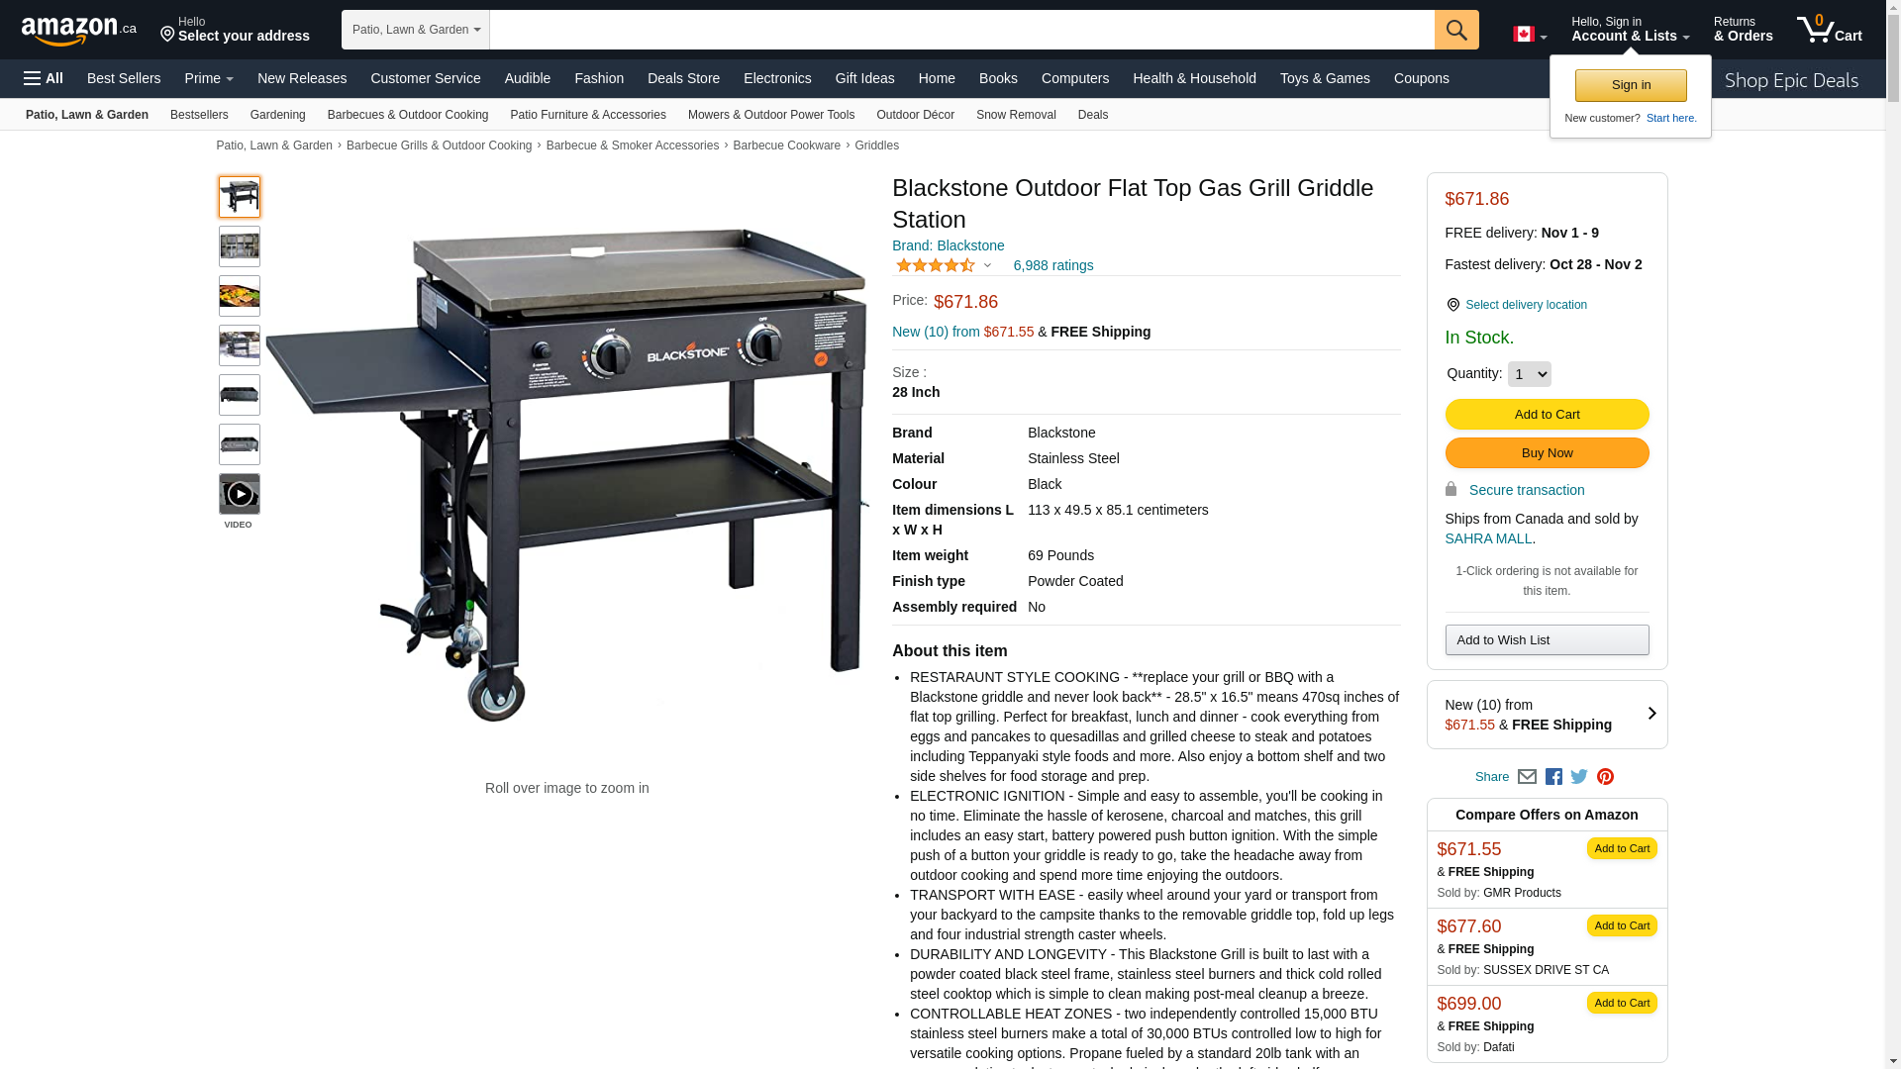Open the Quantity dropdown
This screenshot has width=1901, height=1069.
click(1529, 374)
